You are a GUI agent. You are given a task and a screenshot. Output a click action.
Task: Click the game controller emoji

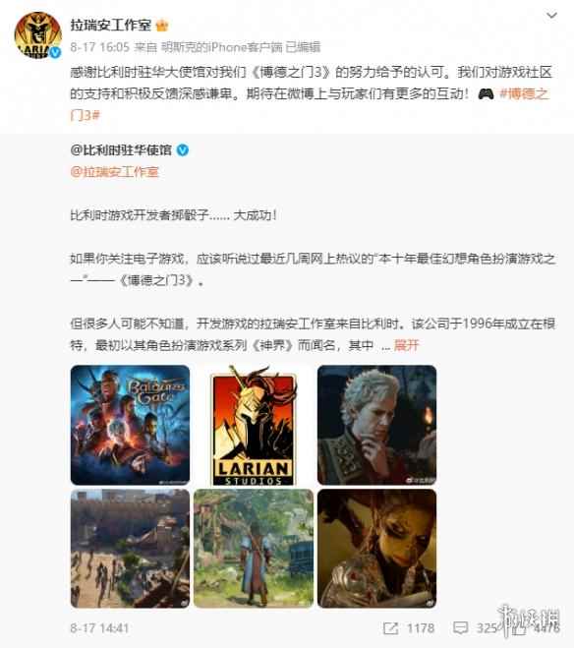pyautogui.click(x=486, y=94)
